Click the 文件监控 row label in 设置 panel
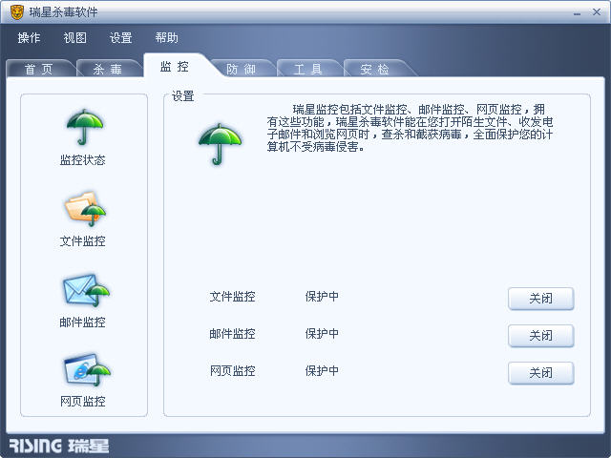 pos(232,297)
